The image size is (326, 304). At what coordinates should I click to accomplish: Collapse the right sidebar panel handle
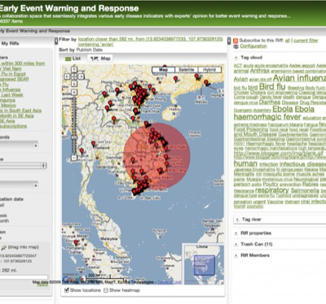point(229,41)
